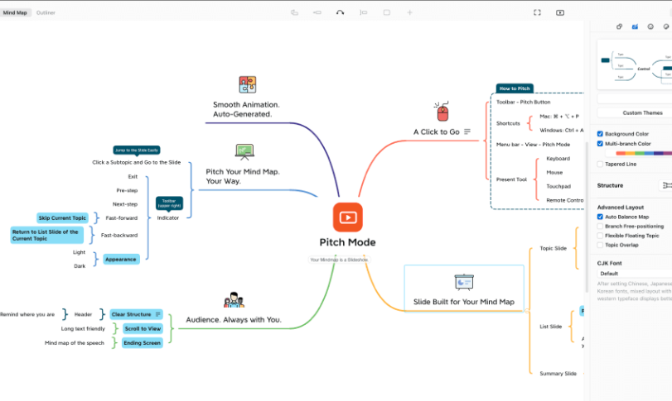Open the Structure layout dropdown

665,186
